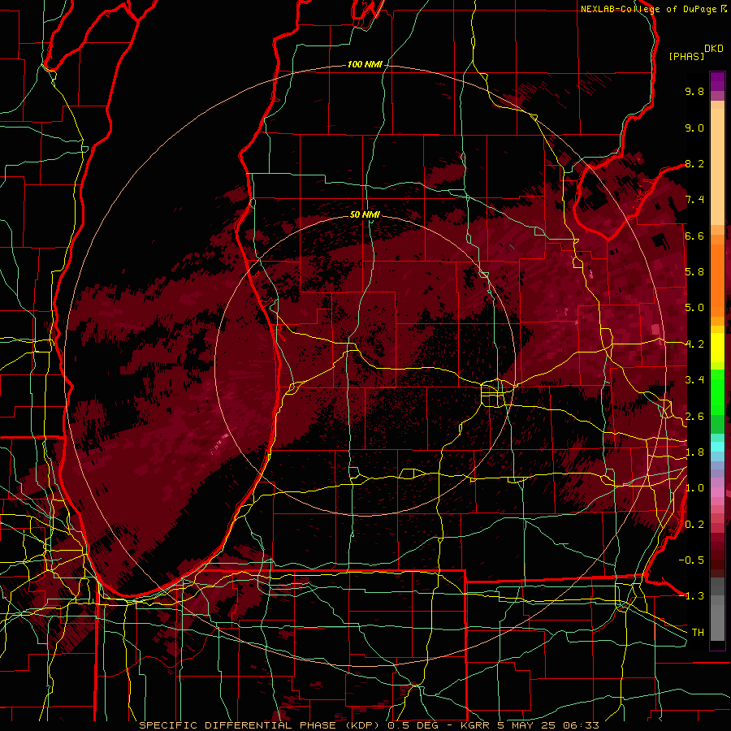731x731 pixels.
Task: Click the 0.2 value on the color scale
Action: click(x=694, y=525)
